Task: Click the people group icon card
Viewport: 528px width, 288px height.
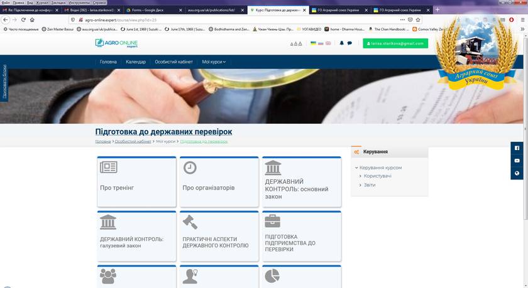Action: click(107, 276)
